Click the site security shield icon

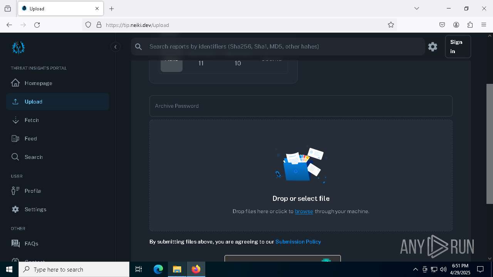88,25
